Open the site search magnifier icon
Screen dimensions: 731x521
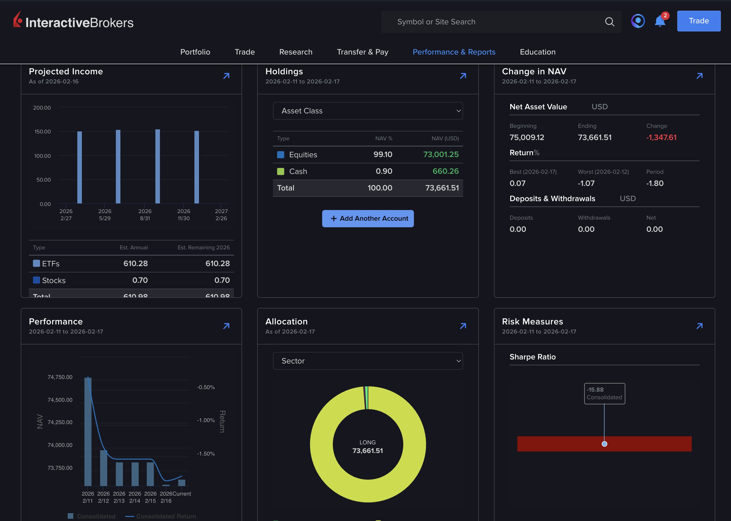[610, 22]
